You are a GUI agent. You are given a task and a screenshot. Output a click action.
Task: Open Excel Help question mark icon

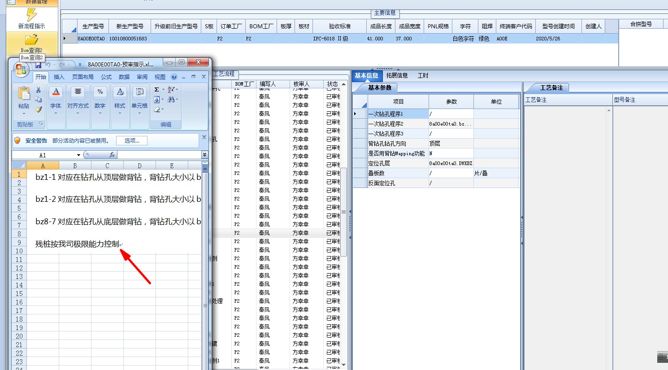(174, 77)
